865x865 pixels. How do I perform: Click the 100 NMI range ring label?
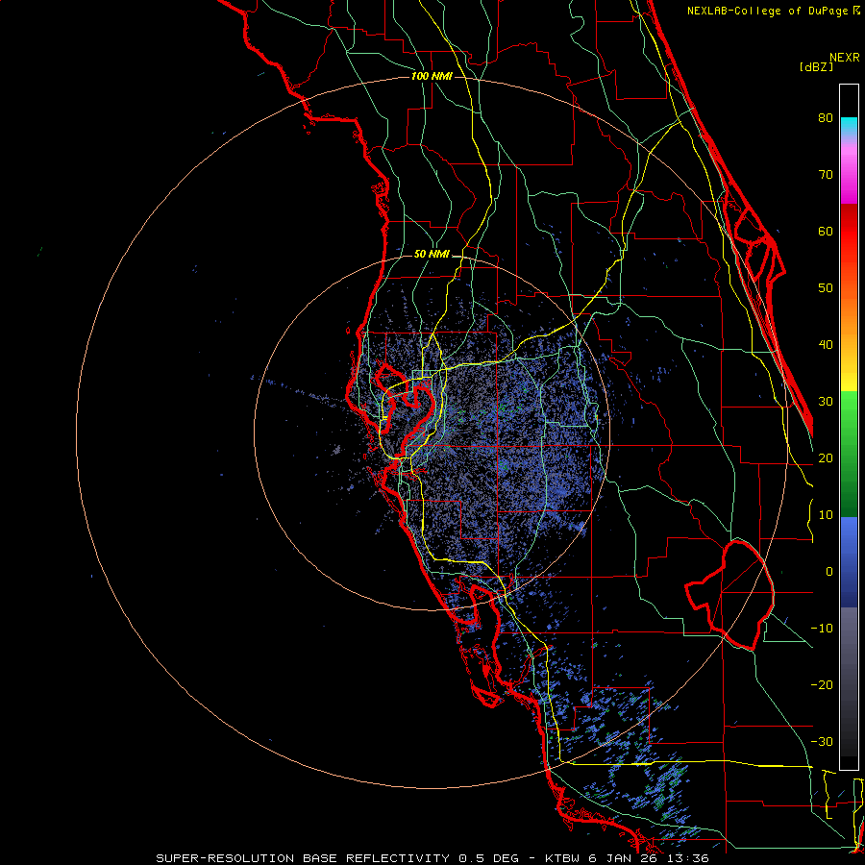coord(432,76)
